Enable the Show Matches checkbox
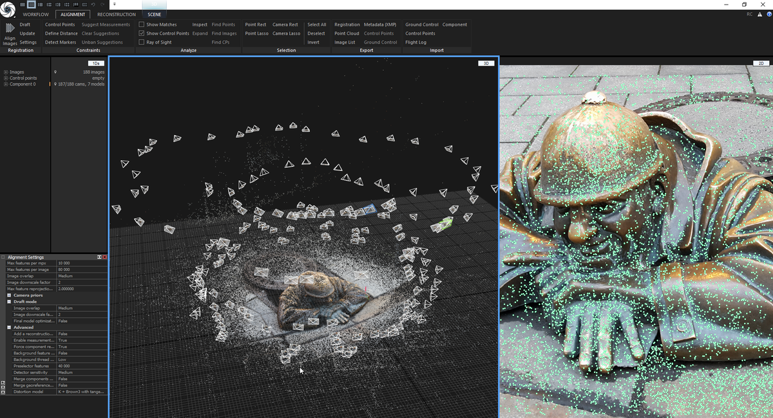773x418 pixels. click(x=140, y=24)
